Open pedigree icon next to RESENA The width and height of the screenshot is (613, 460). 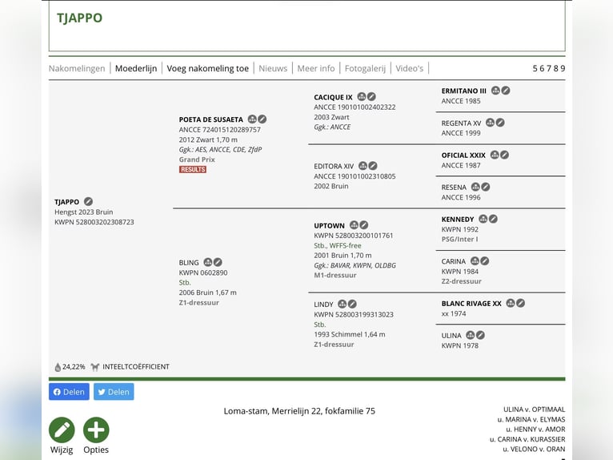(475, 187)
